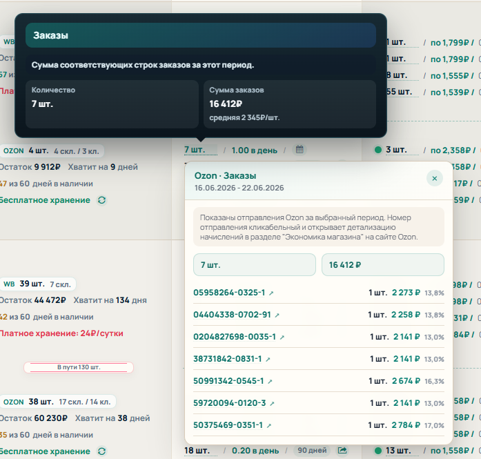The width and height of the screenshot is (481, 459).
Task: Click the green status dot beside 3 шт.
Action: pyautogui.click(x=378, y=150)
